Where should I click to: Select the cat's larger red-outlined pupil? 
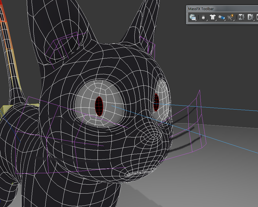click(99, 106)
